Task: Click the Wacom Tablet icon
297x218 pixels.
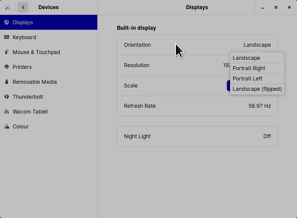Action: point(7,112)
